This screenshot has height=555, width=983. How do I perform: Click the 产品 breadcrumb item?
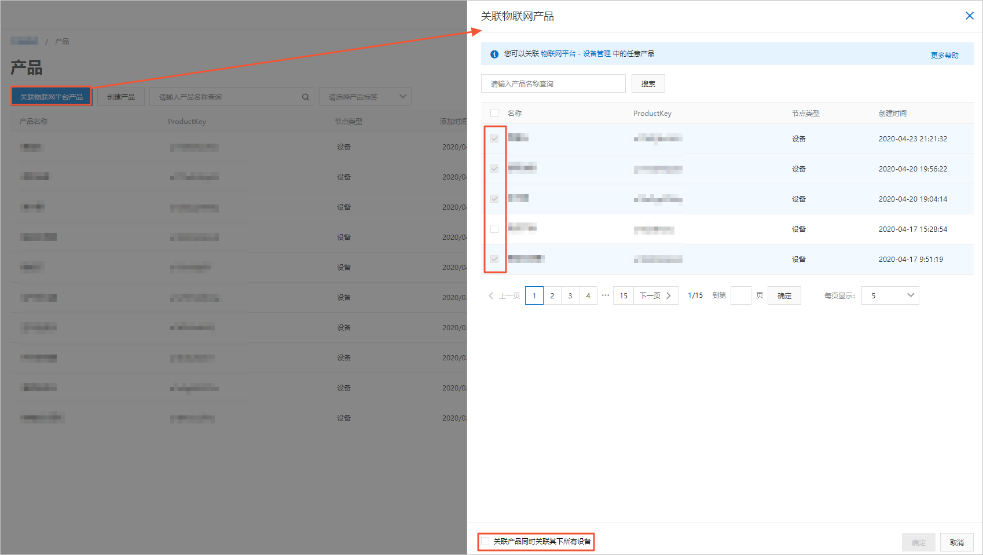click(x=62, y=41)
